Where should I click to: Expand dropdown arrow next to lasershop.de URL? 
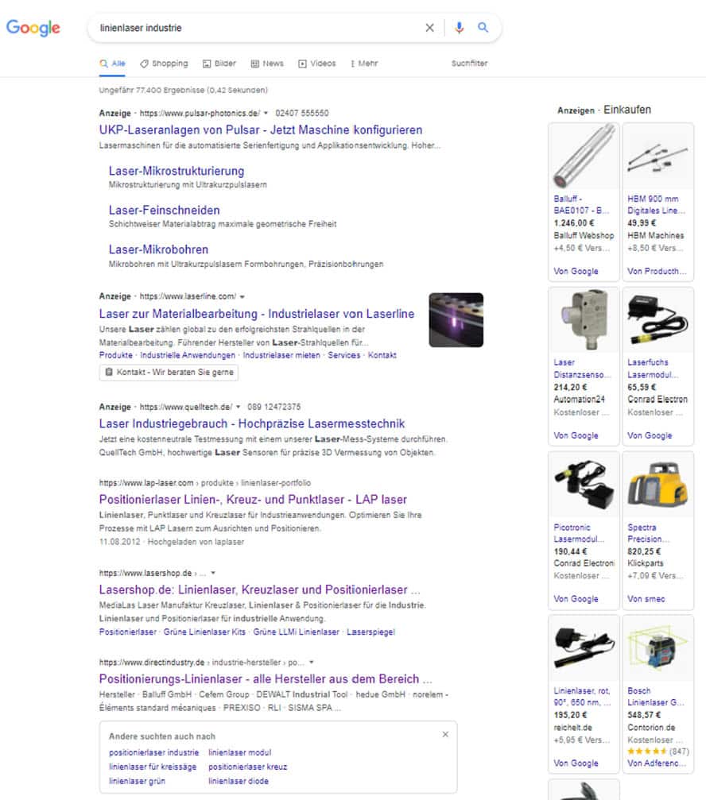(213, 573)
